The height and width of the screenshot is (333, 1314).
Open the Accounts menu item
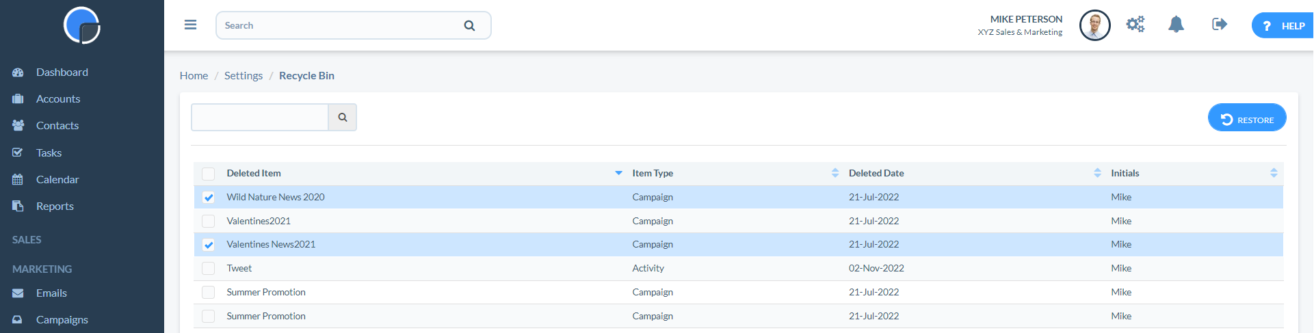(58, 99)
